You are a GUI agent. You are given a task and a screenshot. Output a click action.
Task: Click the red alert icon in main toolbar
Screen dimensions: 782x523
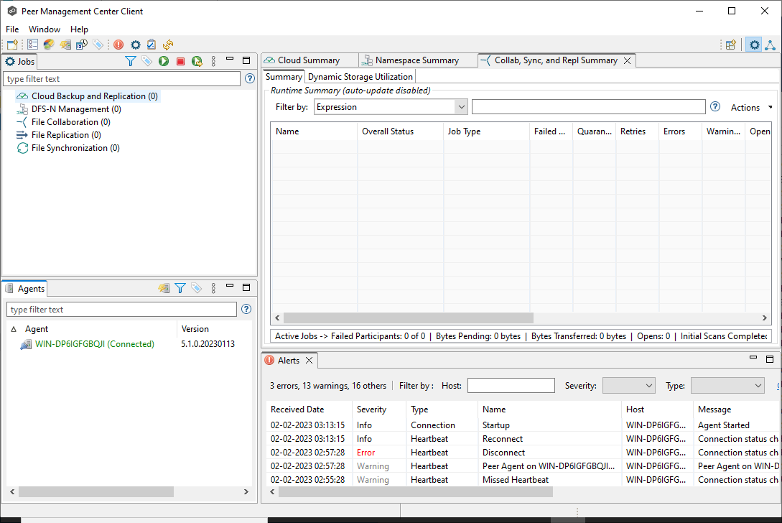118,45
